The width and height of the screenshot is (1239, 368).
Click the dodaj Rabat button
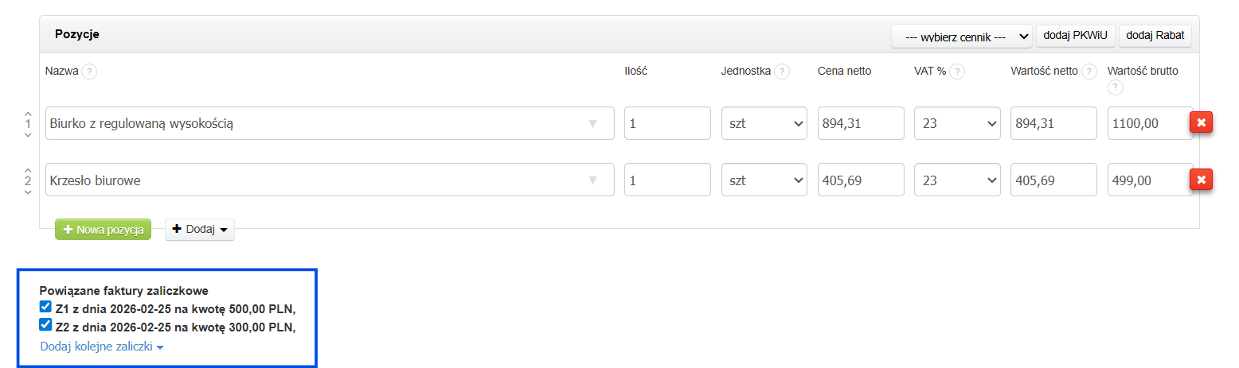[1155, 36]
